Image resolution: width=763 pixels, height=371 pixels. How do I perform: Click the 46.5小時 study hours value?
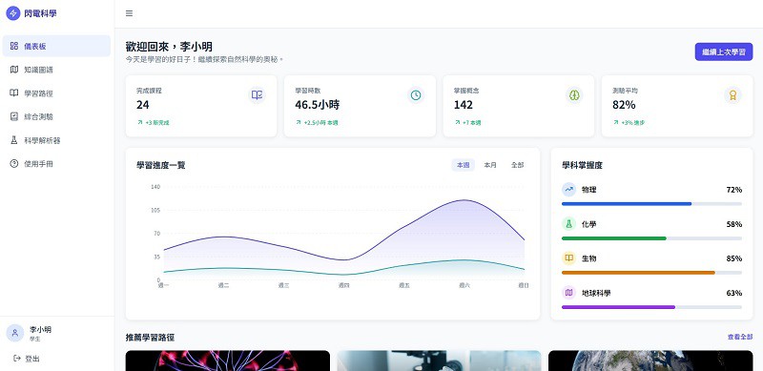(318, 105)
